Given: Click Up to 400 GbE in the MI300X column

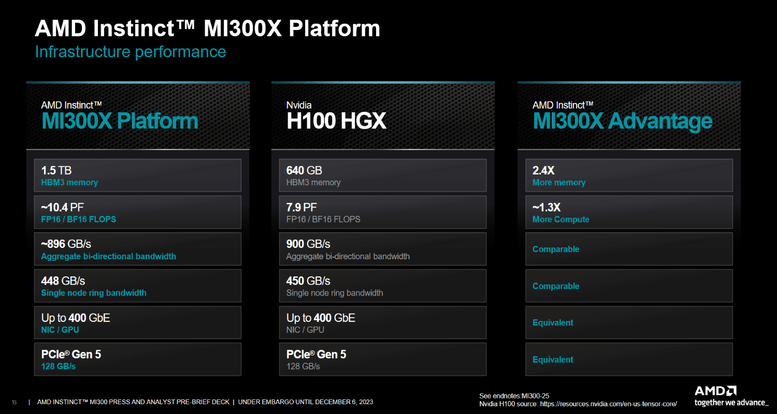Looking at the screenshot, I should 76,318.
